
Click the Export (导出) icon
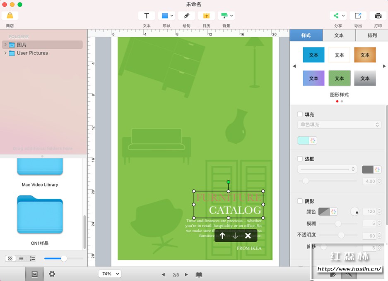(x=358, y=16)
